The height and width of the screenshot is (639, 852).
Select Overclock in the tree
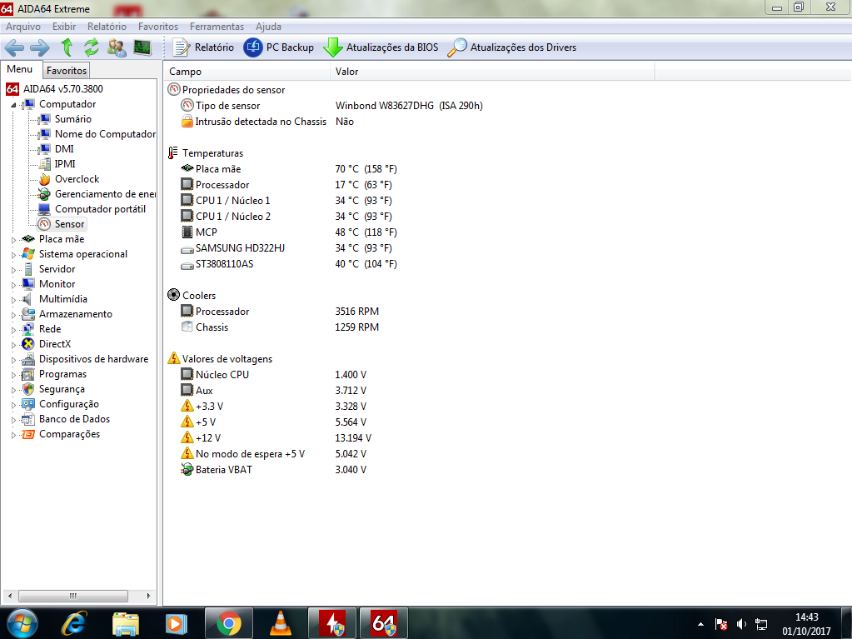(77, 179)
